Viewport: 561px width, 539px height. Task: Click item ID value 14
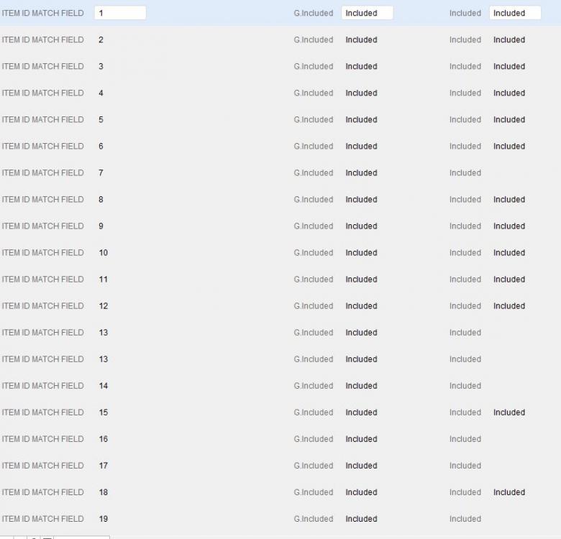104,386
